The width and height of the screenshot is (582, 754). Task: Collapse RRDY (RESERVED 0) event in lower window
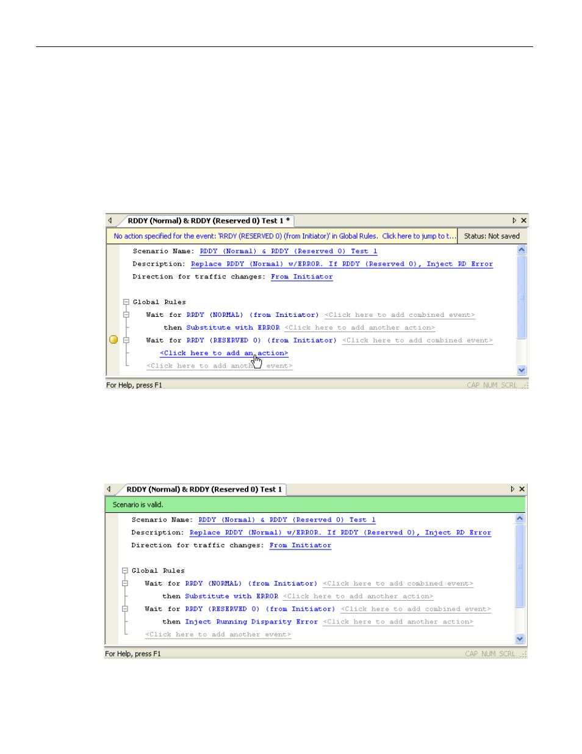click(x=125, y=609)
